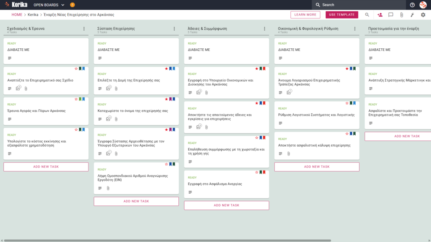Image resolution: width=431 pixels, height=242 pixels.
Task: Open ΔΙΑΒΑΣΤΕ ΜΕ card in Σύσταση Επιχείρησης
Action: click(136, 51)
